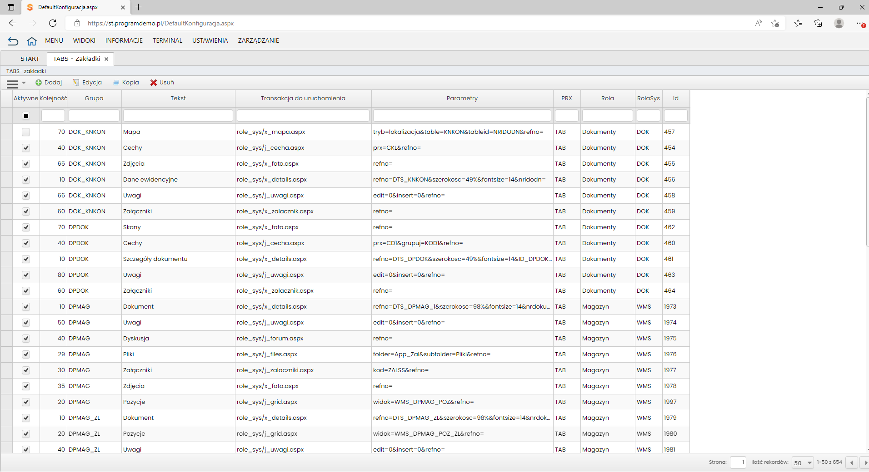Click the Edycja pencil icon
This screenshot has height=472, width=869.
(x=76, y=83)
